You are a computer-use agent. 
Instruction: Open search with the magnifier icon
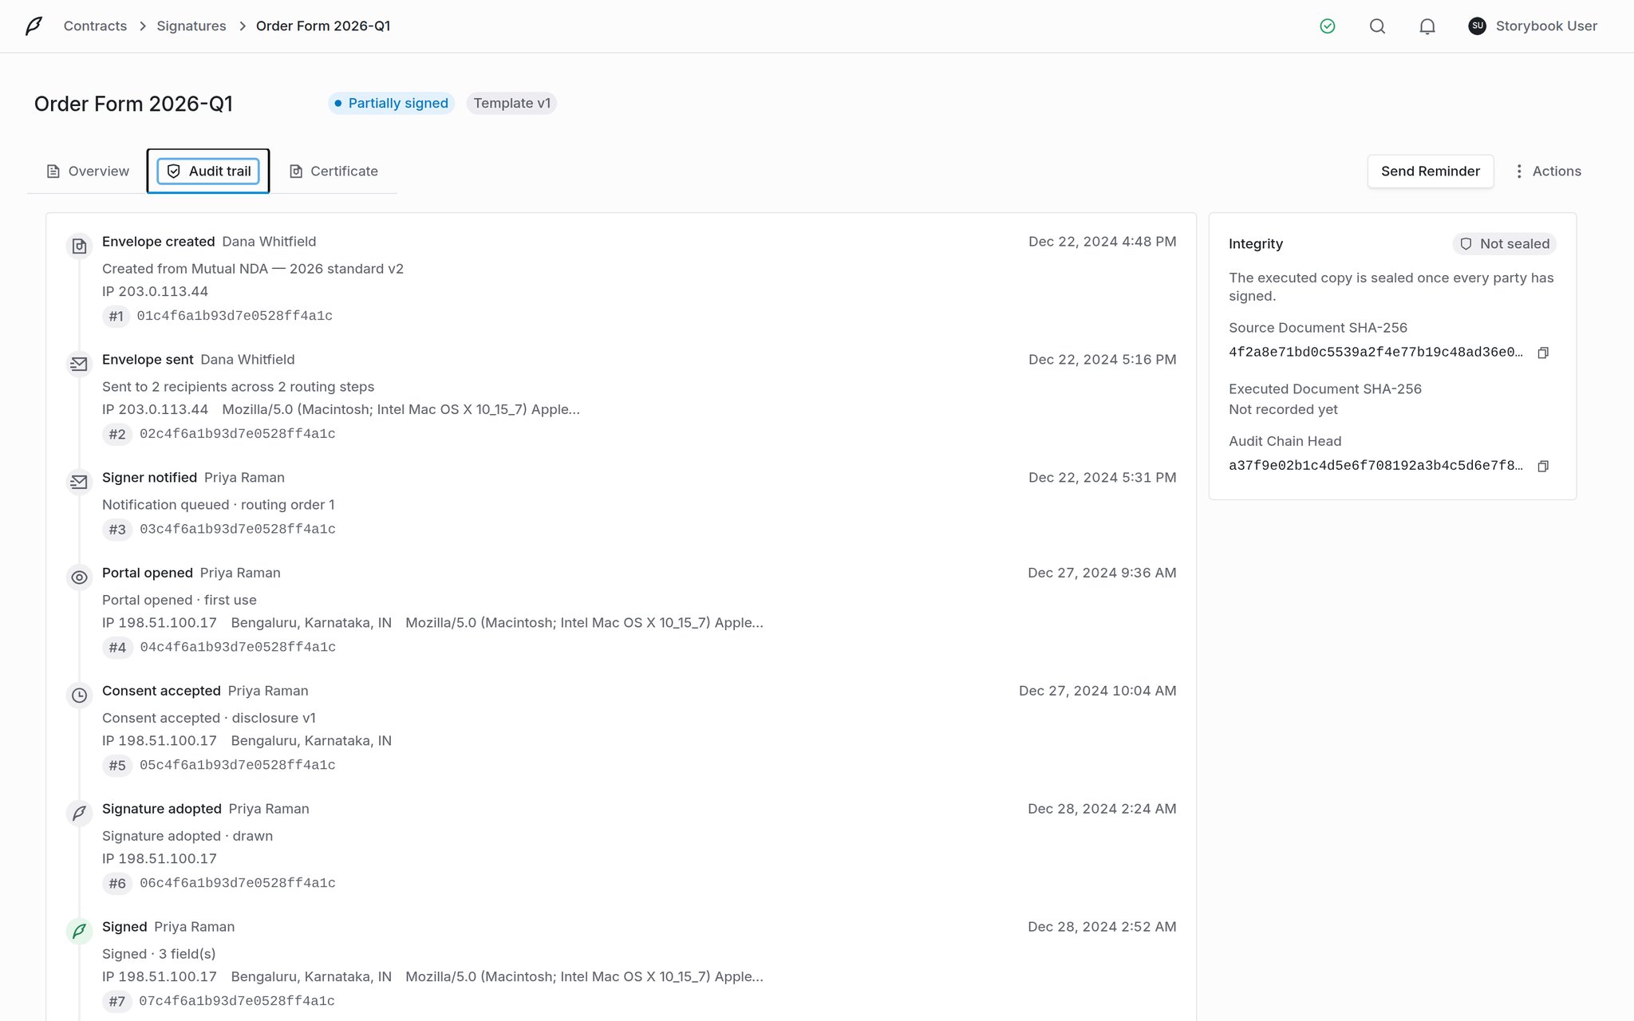pos(1377,26)
